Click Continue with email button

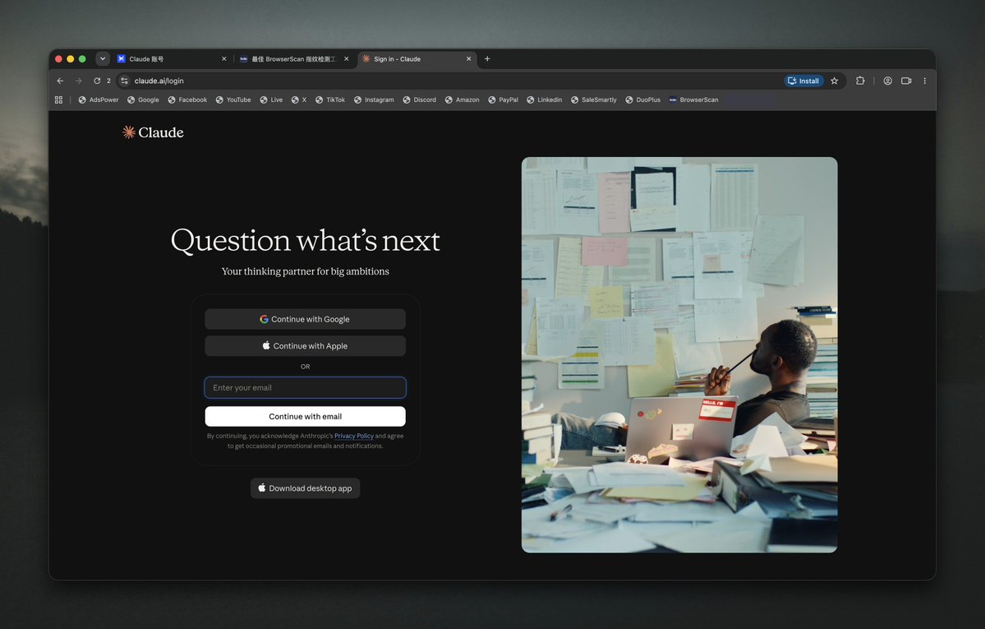[306, 416]
